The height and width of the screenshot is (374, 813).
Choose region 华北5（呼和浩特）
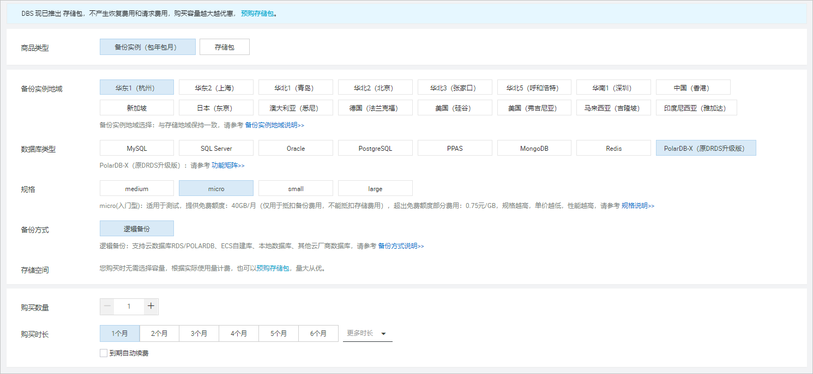534,88
